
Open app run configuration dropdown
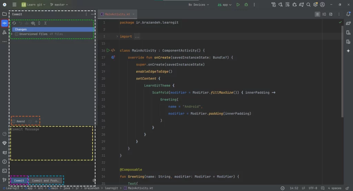pyautogui.click(x=225, y=4)
